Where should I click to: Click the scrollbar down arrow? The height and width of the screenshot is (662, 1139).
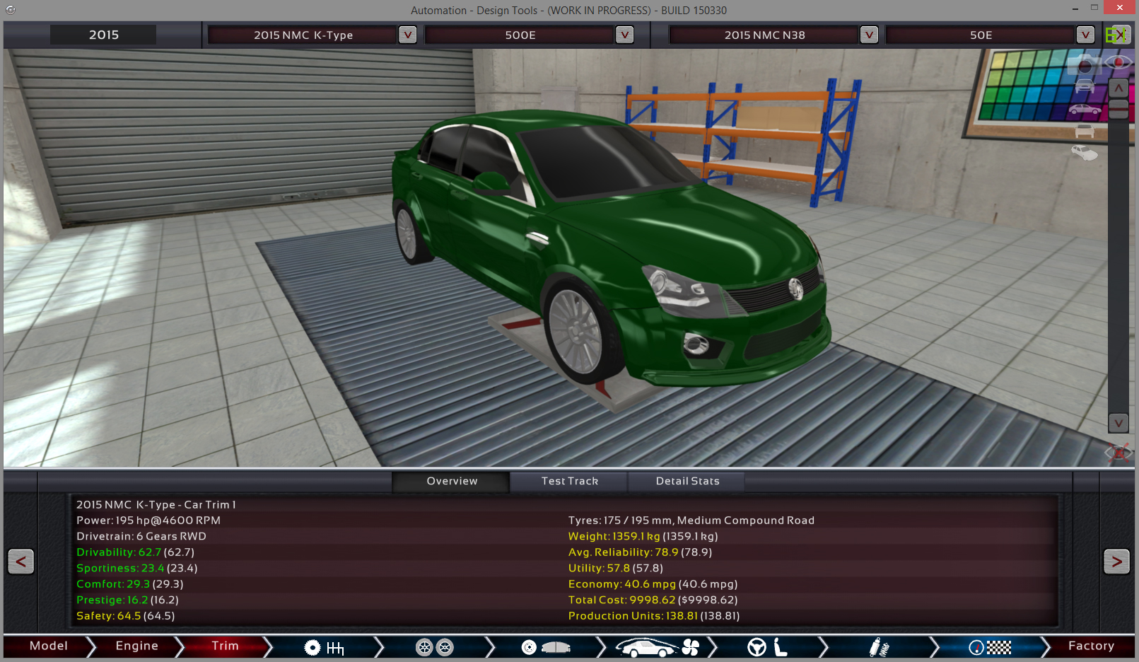[1118, 423]
